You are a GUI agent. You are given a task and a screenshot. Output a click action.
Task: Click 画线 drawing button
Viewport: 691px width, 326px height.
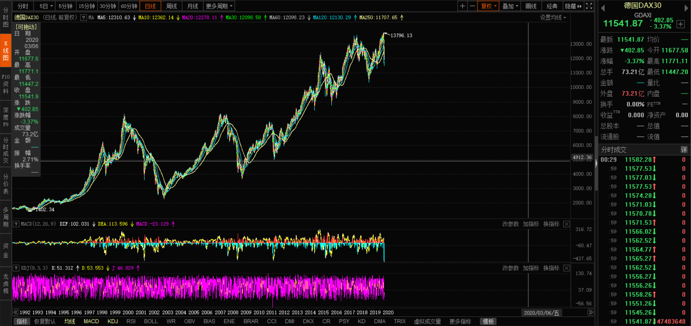point(531,6)
